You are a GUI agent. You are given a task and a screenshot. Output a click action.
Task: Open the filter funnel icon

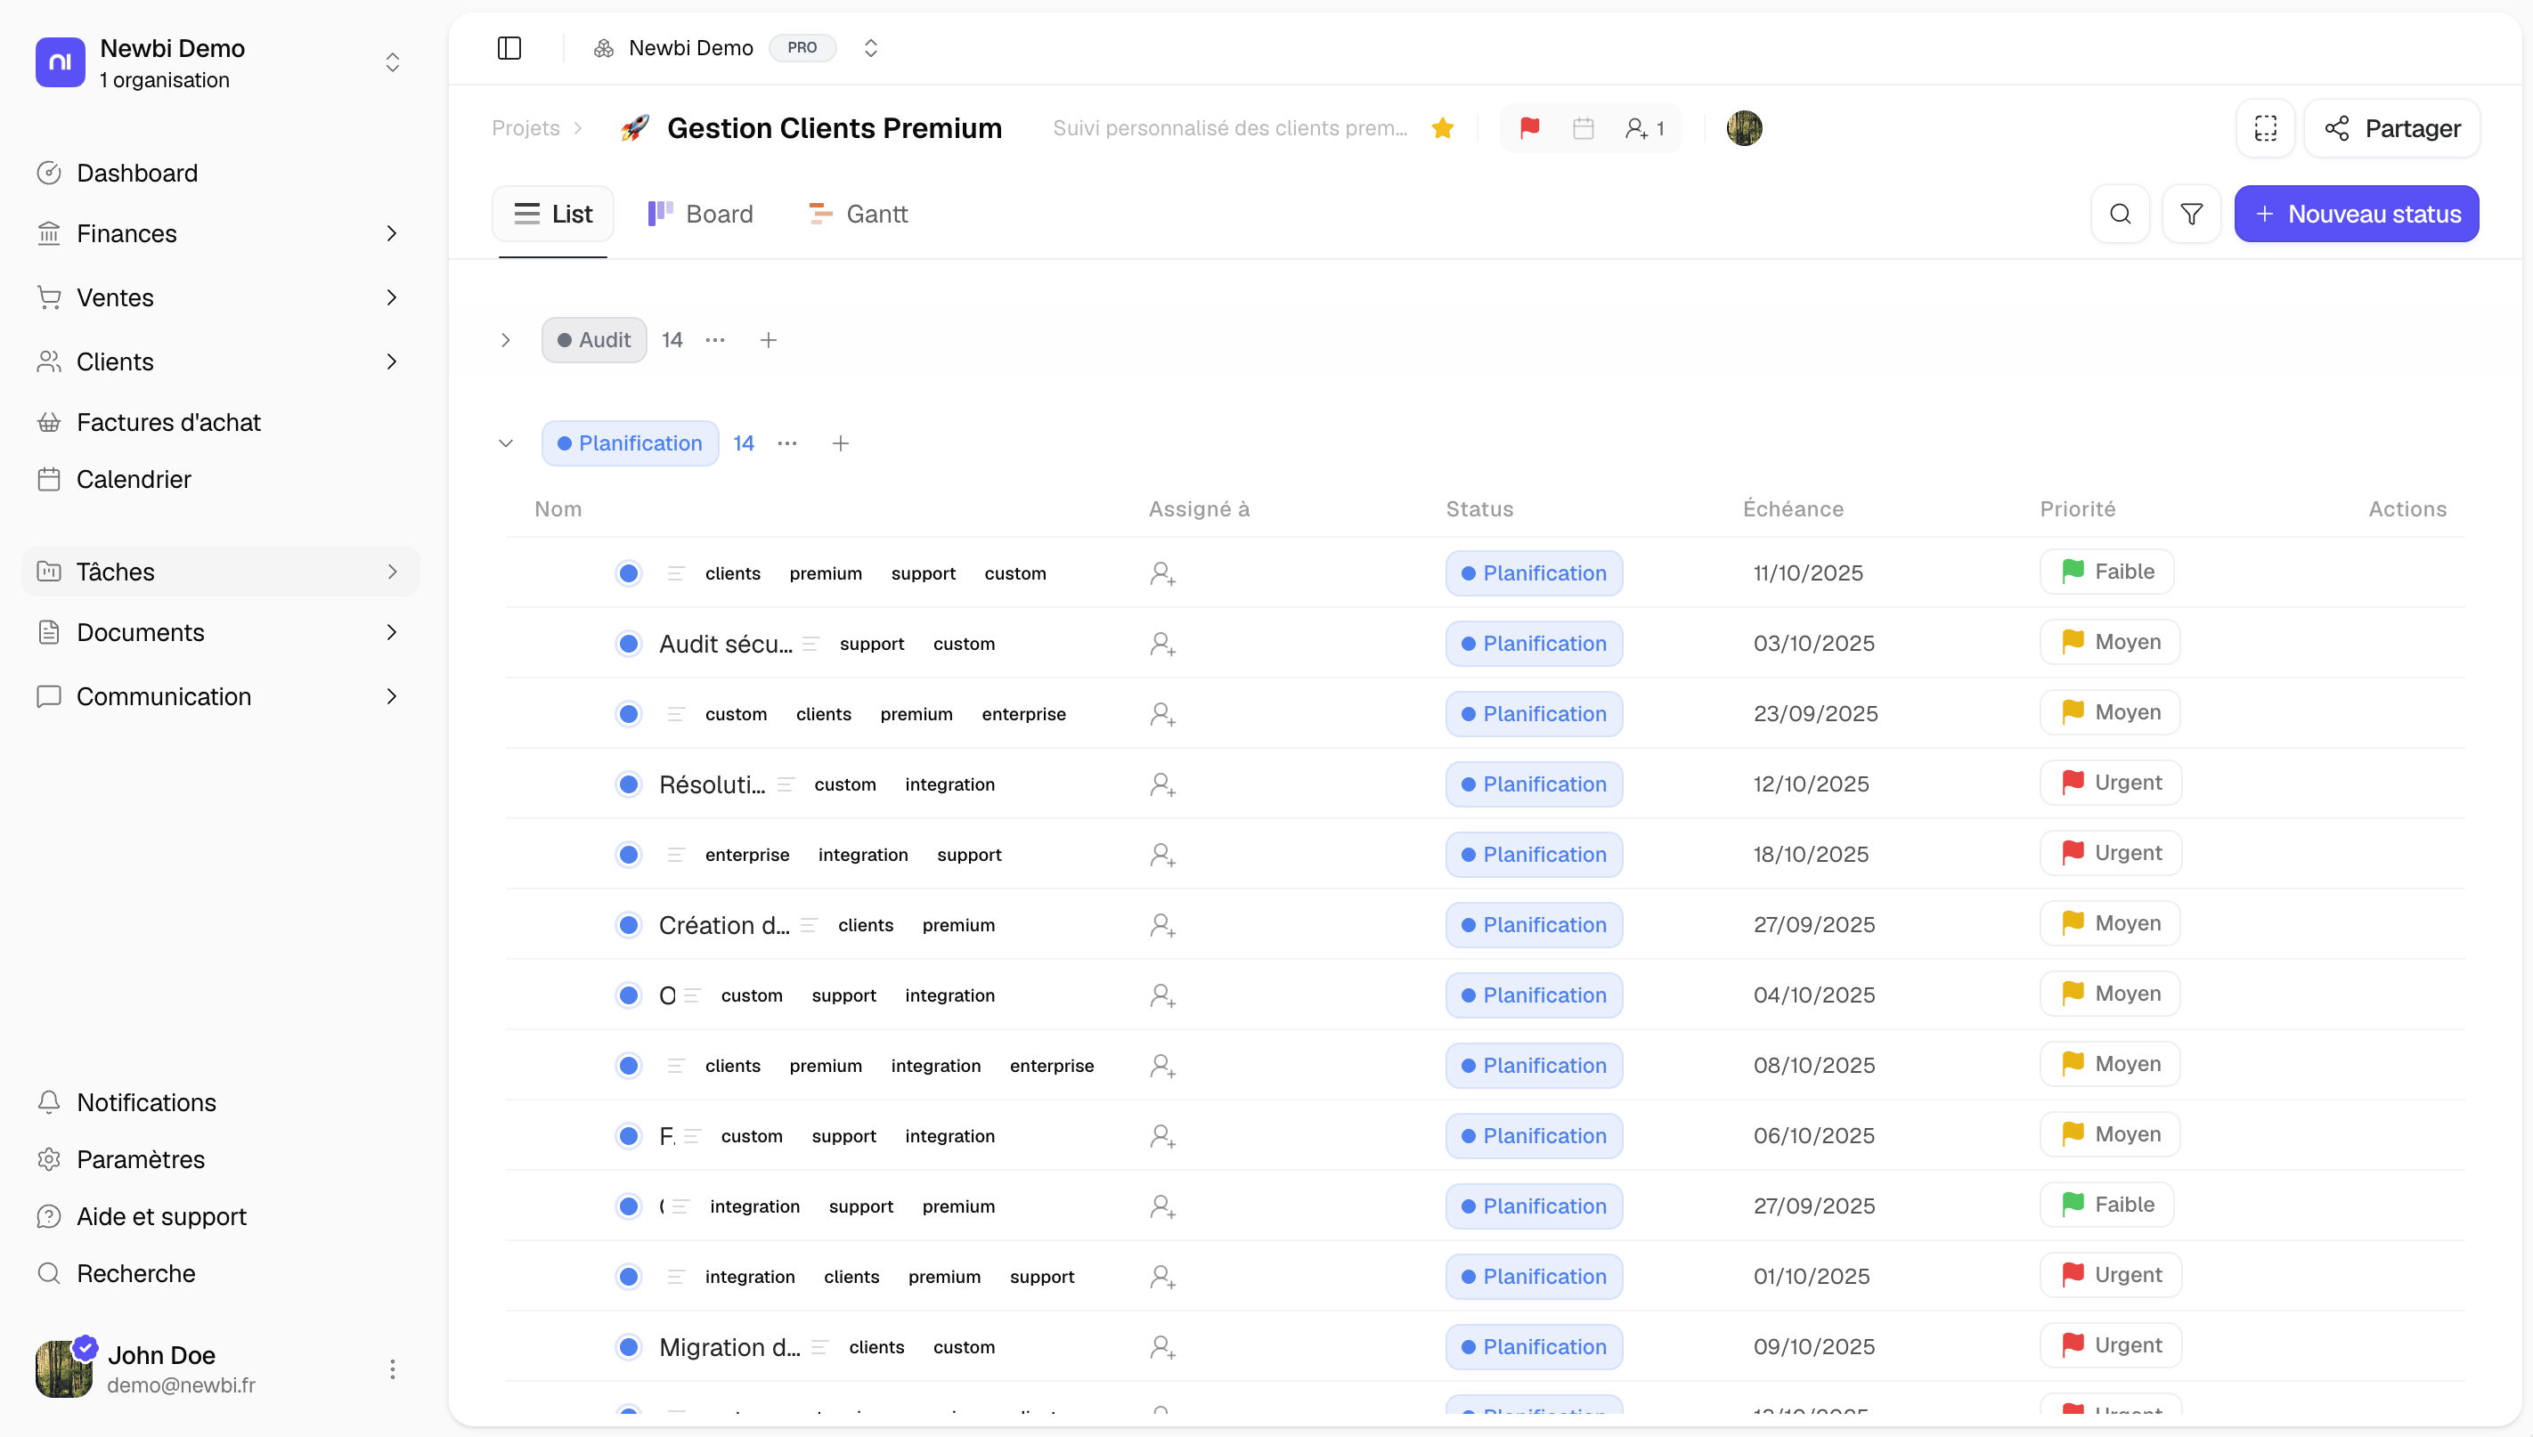click(2190, 215)
